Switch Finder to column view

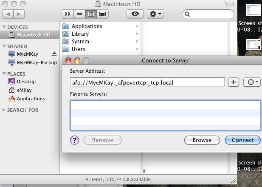pyautogui.click(x=91, y=14)
